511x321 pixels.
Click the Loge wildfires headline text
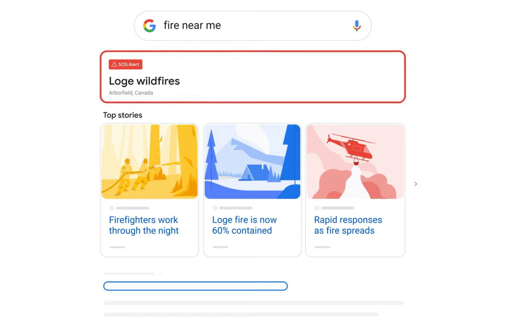144,81
